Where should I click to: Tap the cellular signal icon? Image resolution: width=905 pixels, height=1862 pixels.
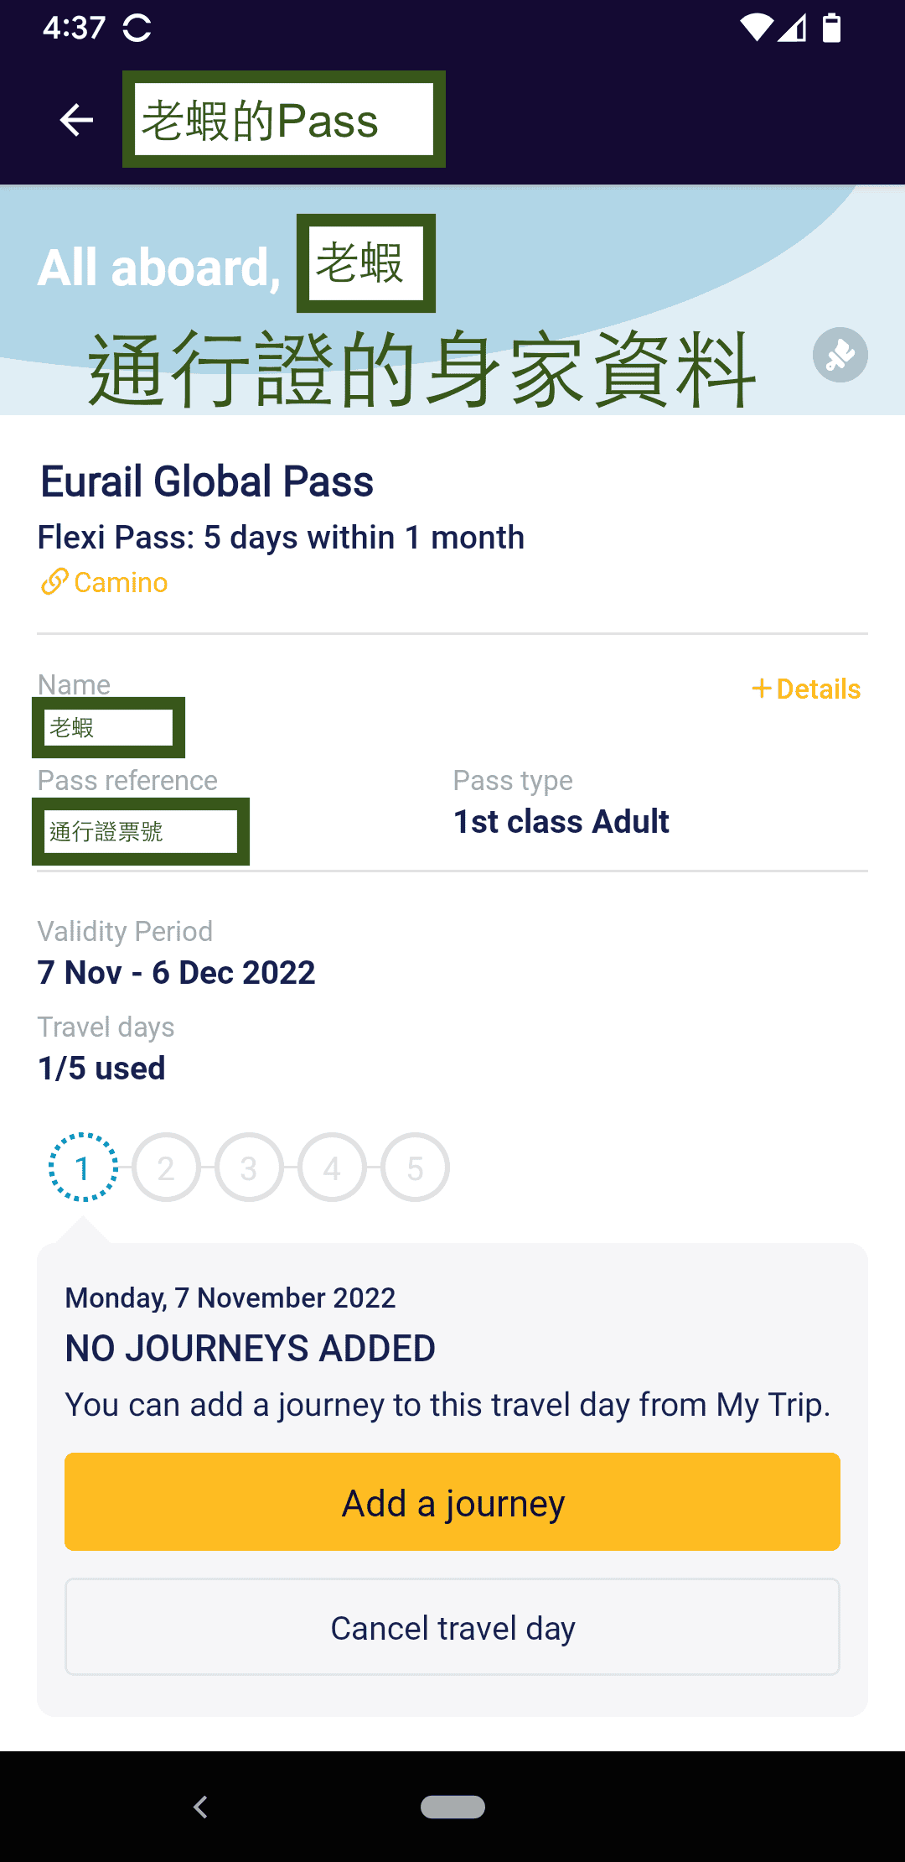[x=792, y=29]
